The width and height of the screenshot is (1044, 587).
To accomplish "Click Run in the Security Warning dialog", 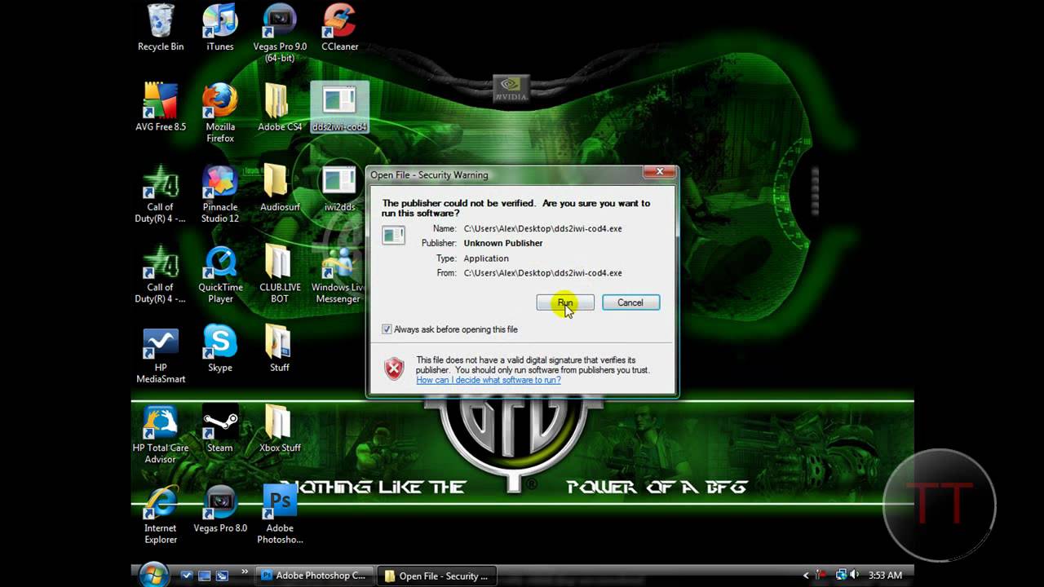I will pos(565,302).
